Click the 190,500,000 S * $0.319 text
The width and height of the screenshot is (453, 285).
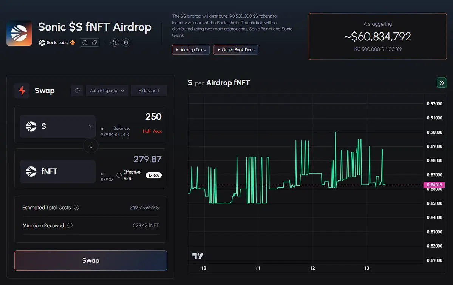pyautogui.click(x=377, y=49)
